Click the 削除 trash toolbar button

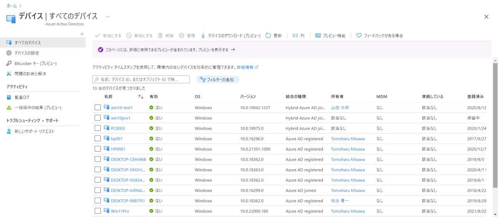166,36
